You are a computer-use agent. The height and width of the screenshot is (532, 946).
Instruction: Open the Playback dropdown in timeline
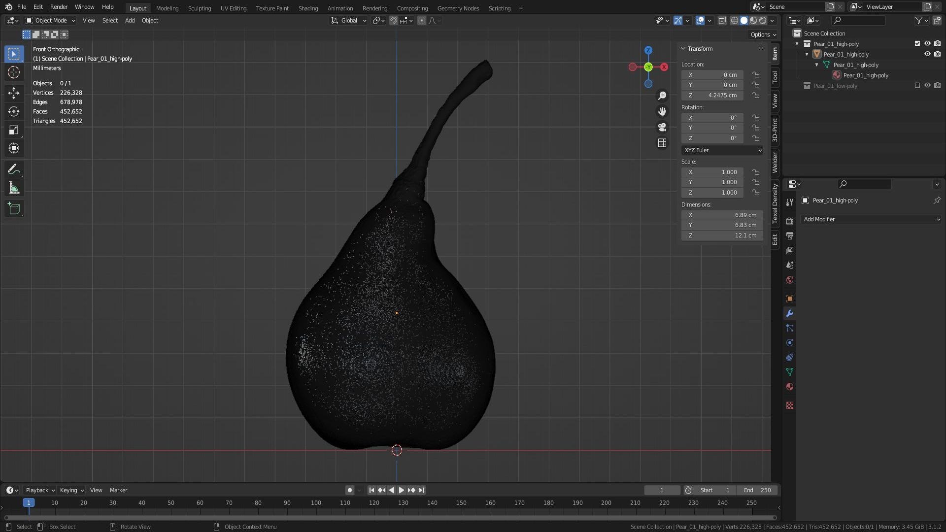click(x=40, y=491)
